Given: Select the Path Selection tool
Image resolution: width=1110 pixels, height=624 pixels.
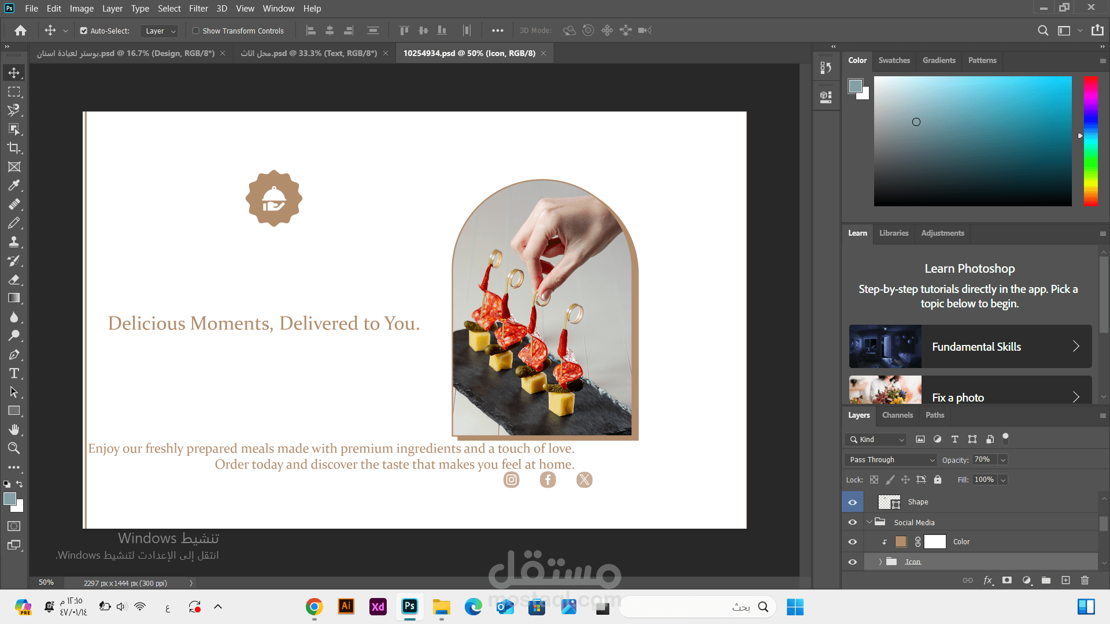Looking at the screenshot, I should [x=14, y=392].
